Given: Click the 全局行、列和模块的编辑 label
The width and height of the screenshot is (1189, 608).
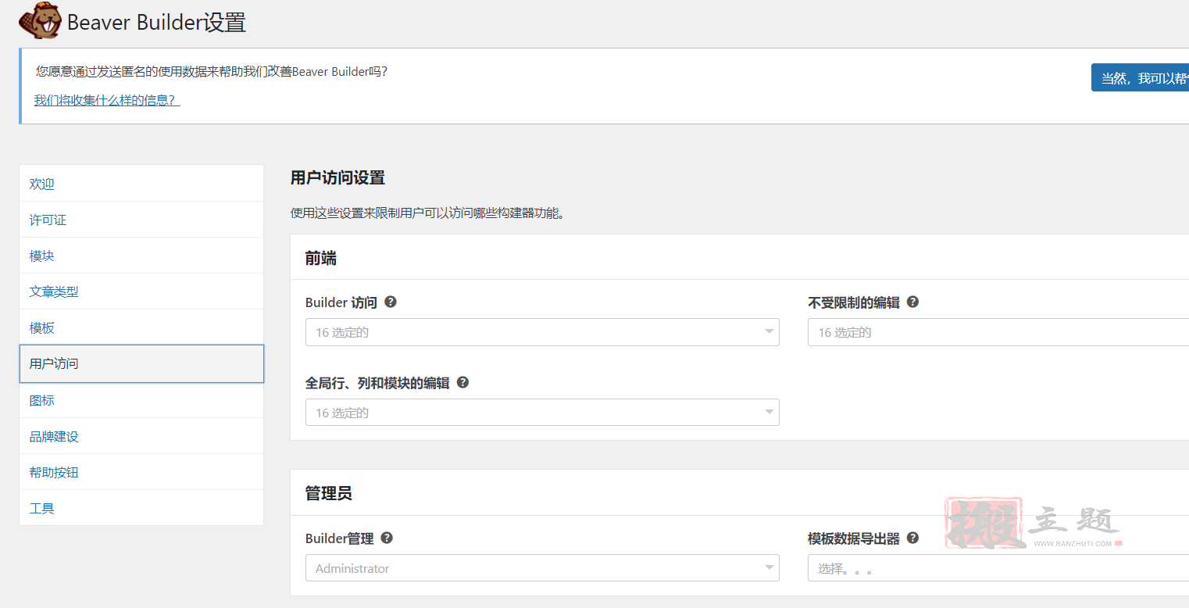Looking at the screenshot, I should pos(377,383).
